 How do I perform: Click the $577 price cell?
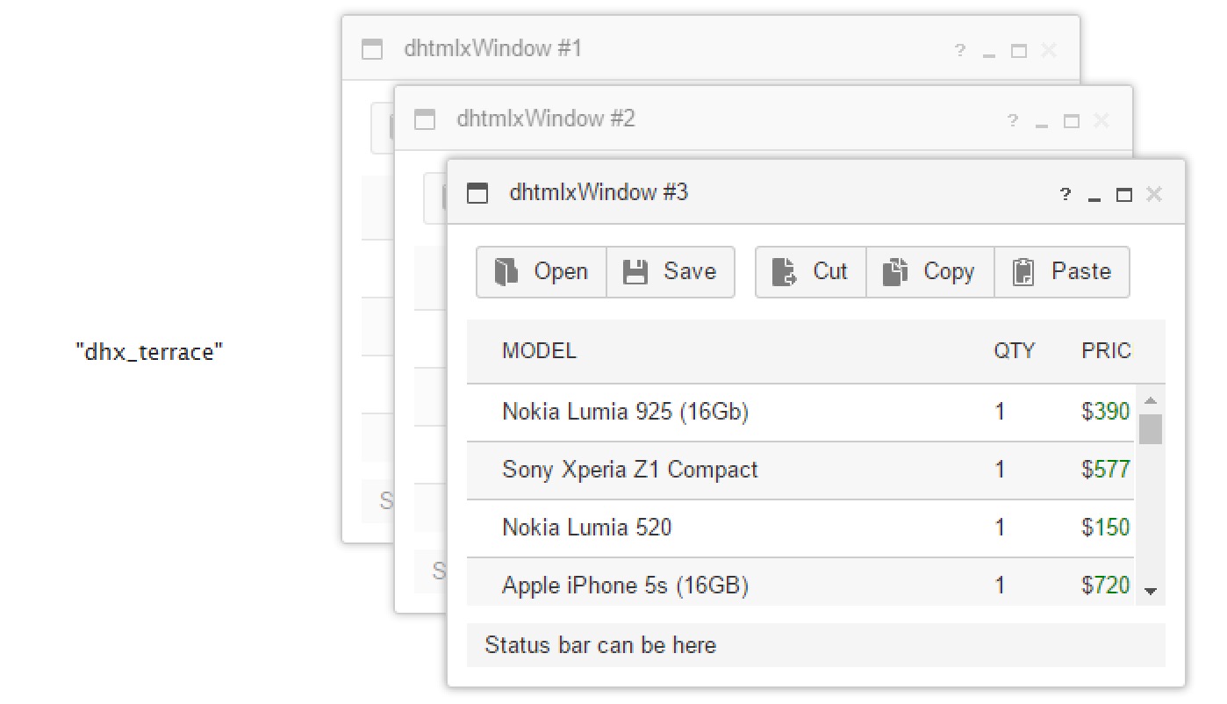[1105, 470]
